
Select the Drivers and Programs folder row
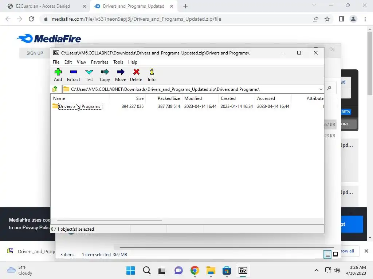pyautogui.click(x=187, y=106)
